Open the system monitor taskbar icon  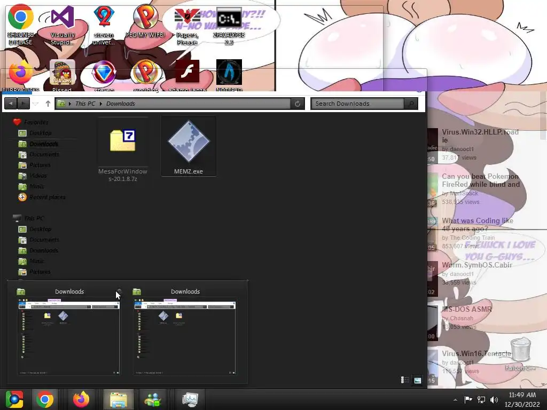click(190, 399)
